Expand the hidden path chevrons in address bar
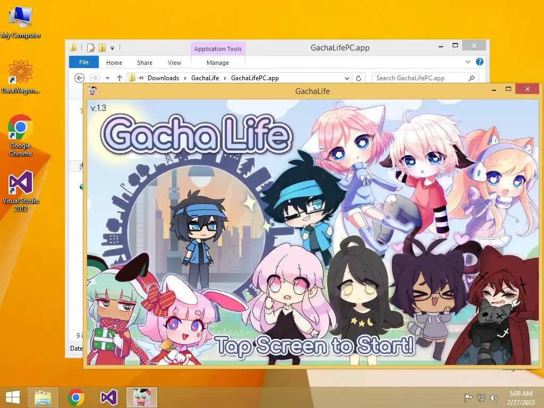This screenshot has width=544, height=408. click(141, 78)
